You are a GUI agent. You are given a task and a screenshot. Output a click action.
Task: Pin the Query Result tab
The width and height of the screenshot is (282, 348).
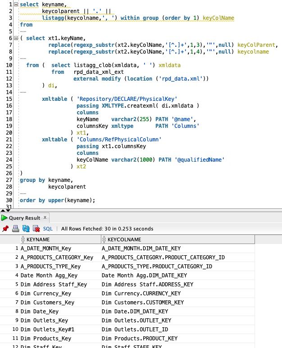(x=5, y=228)
